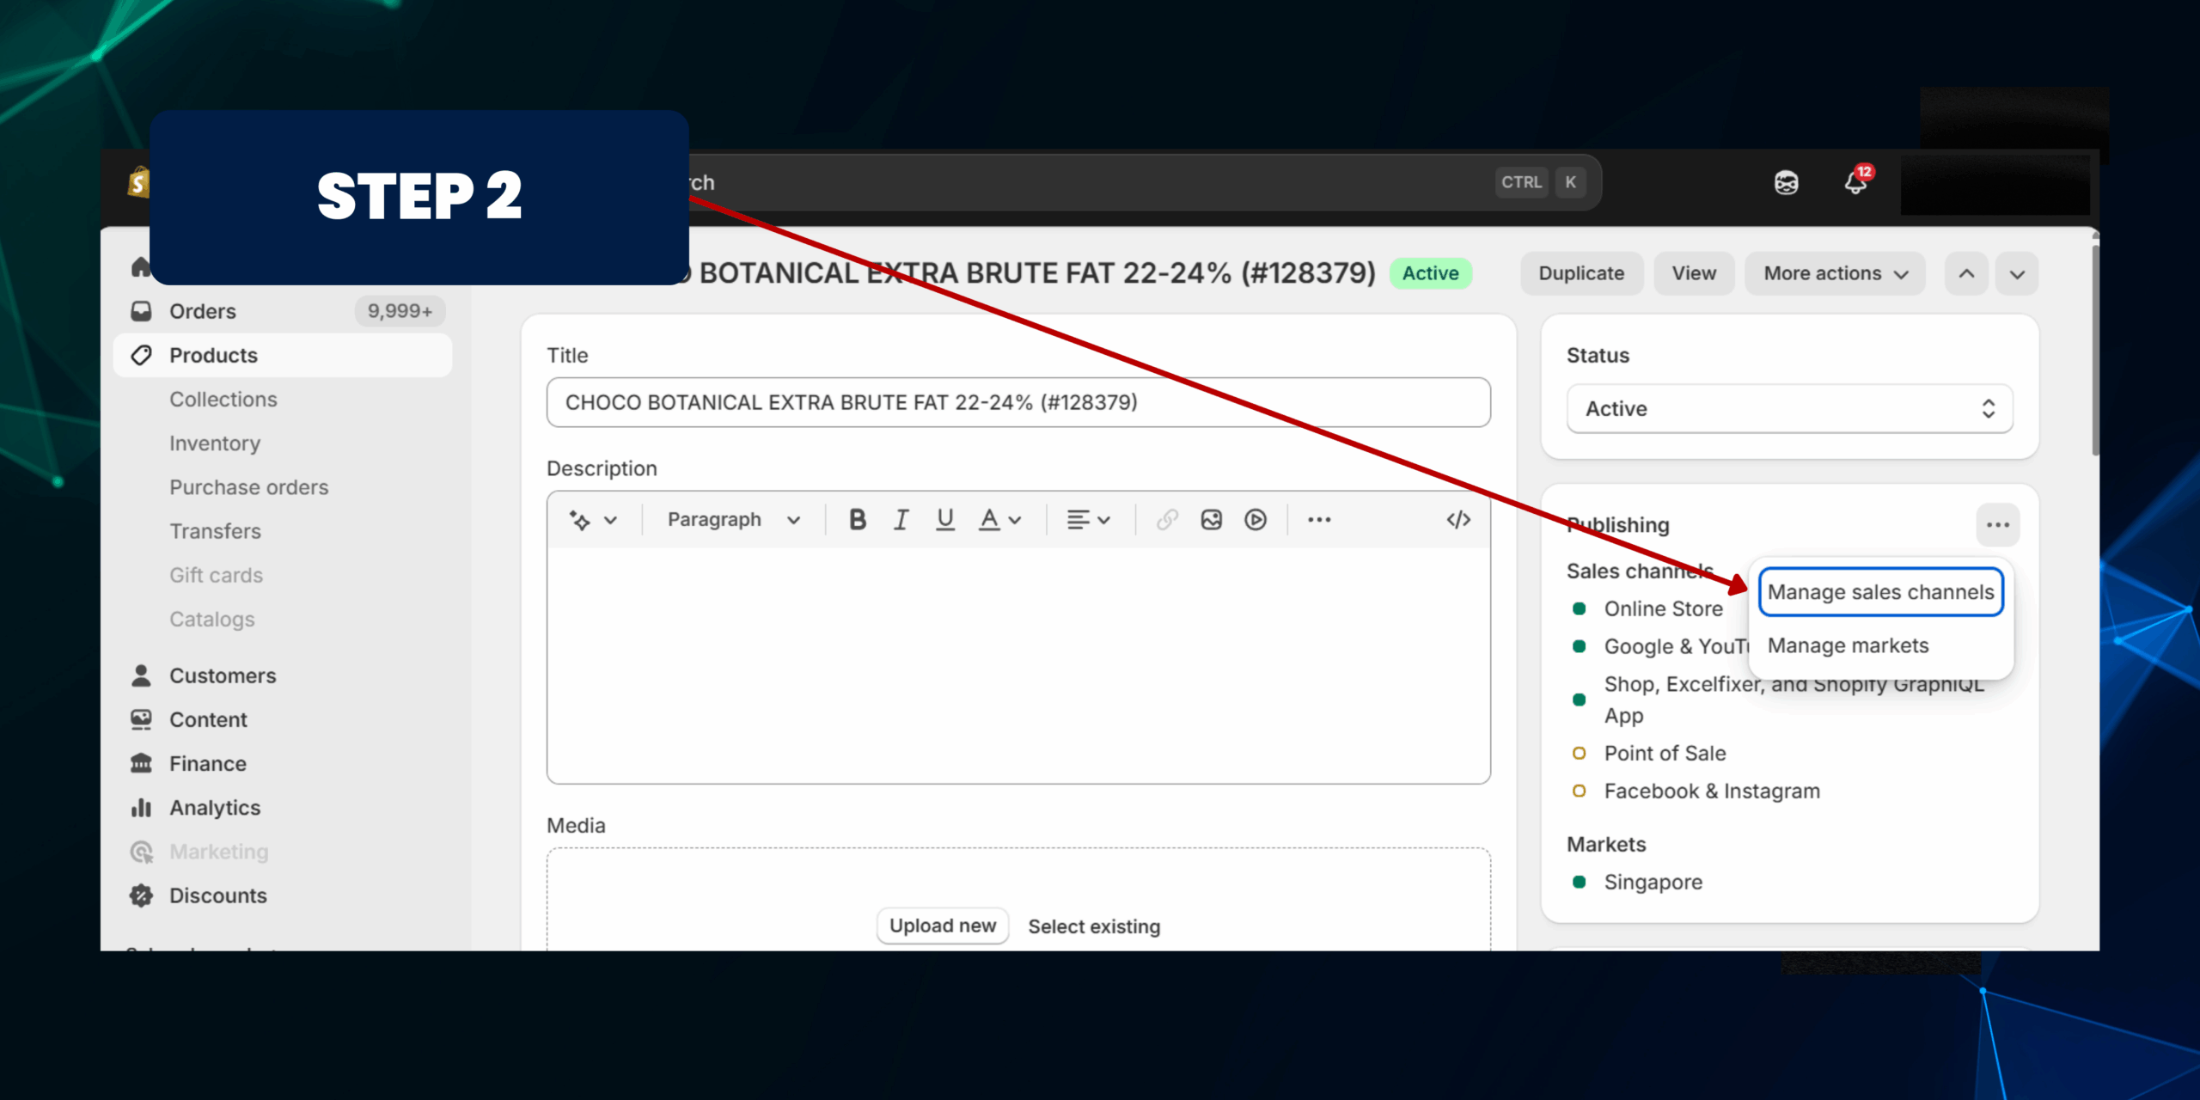Click the insert link icon
This screenshot has height=1100, width=2200.
coord(1166,520)
